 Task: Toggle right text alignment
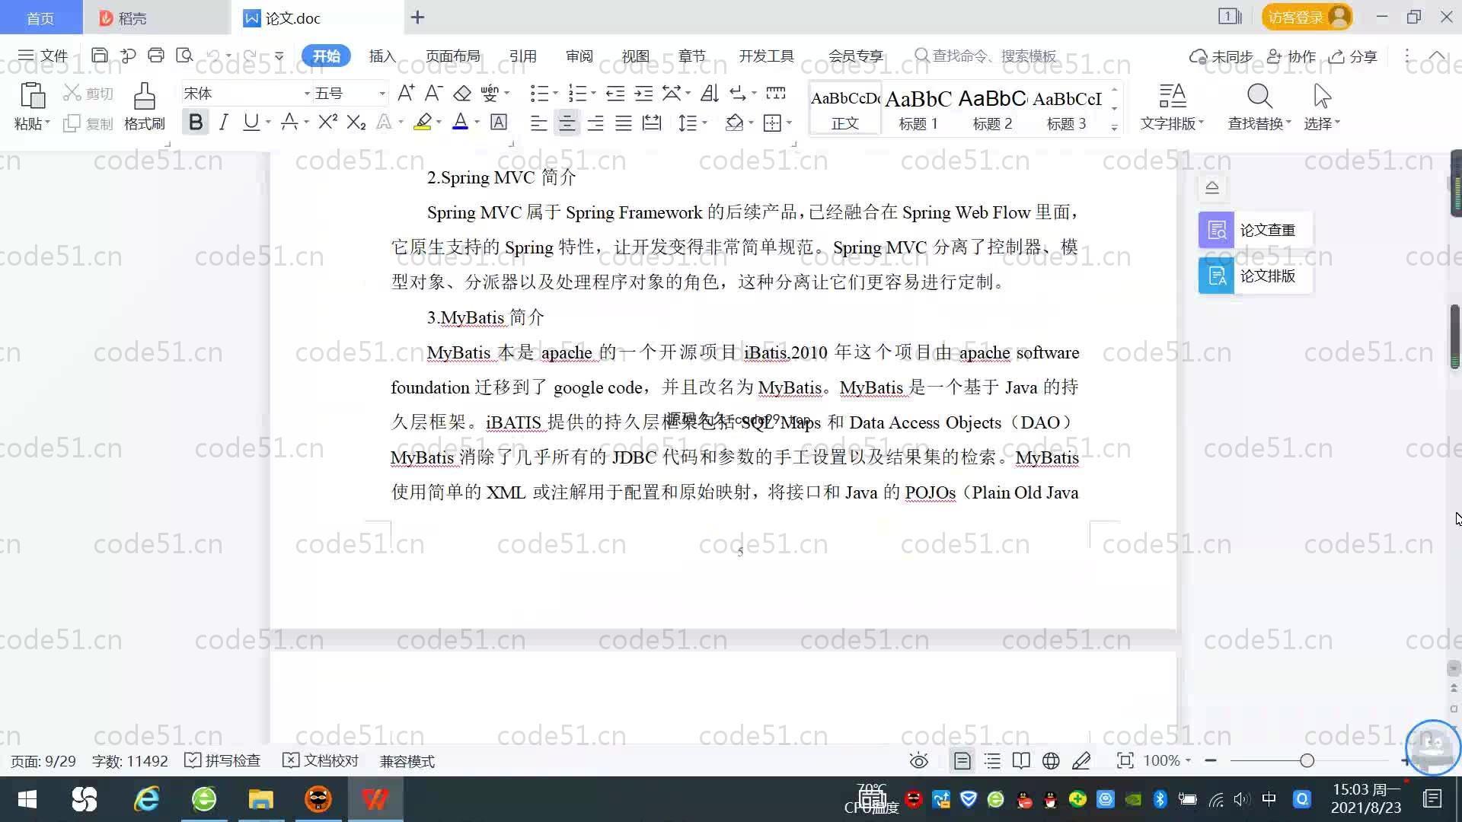[595, 123]
